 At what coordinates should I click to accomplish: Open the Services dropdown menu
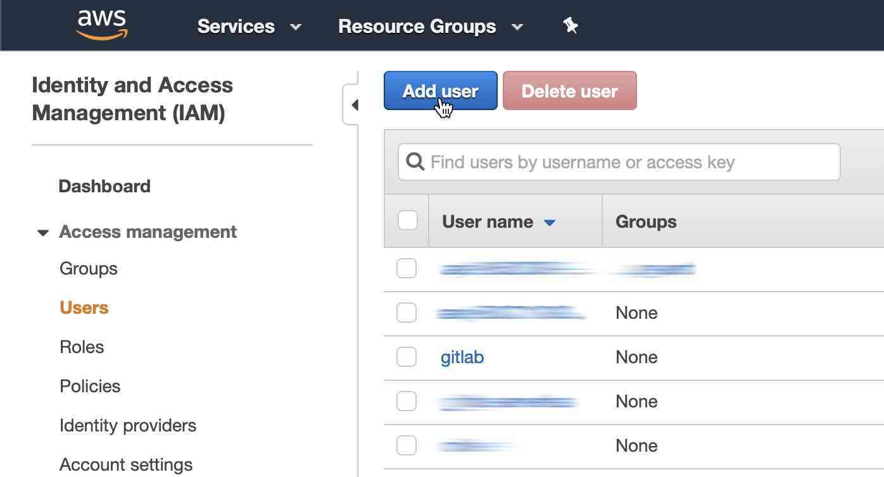point(249,27)
